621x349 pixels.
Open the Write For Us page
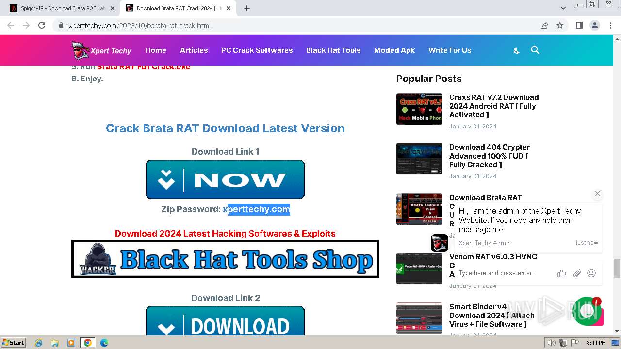450,50
